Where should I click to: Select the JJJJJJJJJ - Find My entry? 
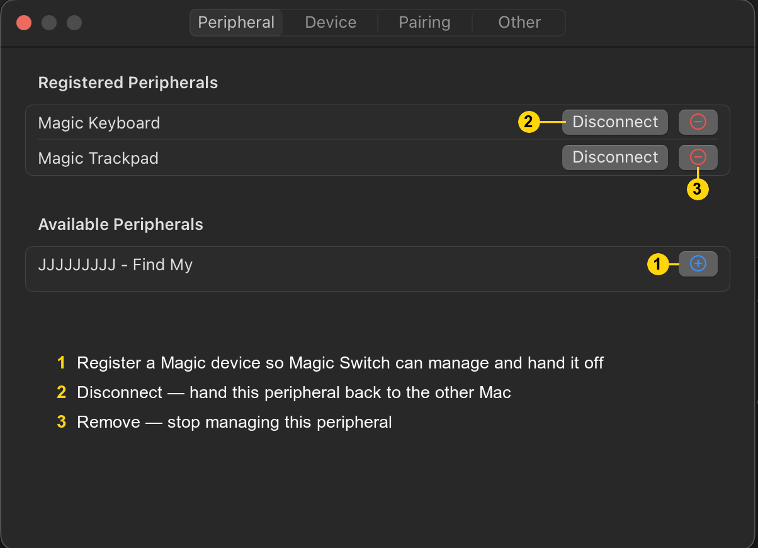[115, 265]
